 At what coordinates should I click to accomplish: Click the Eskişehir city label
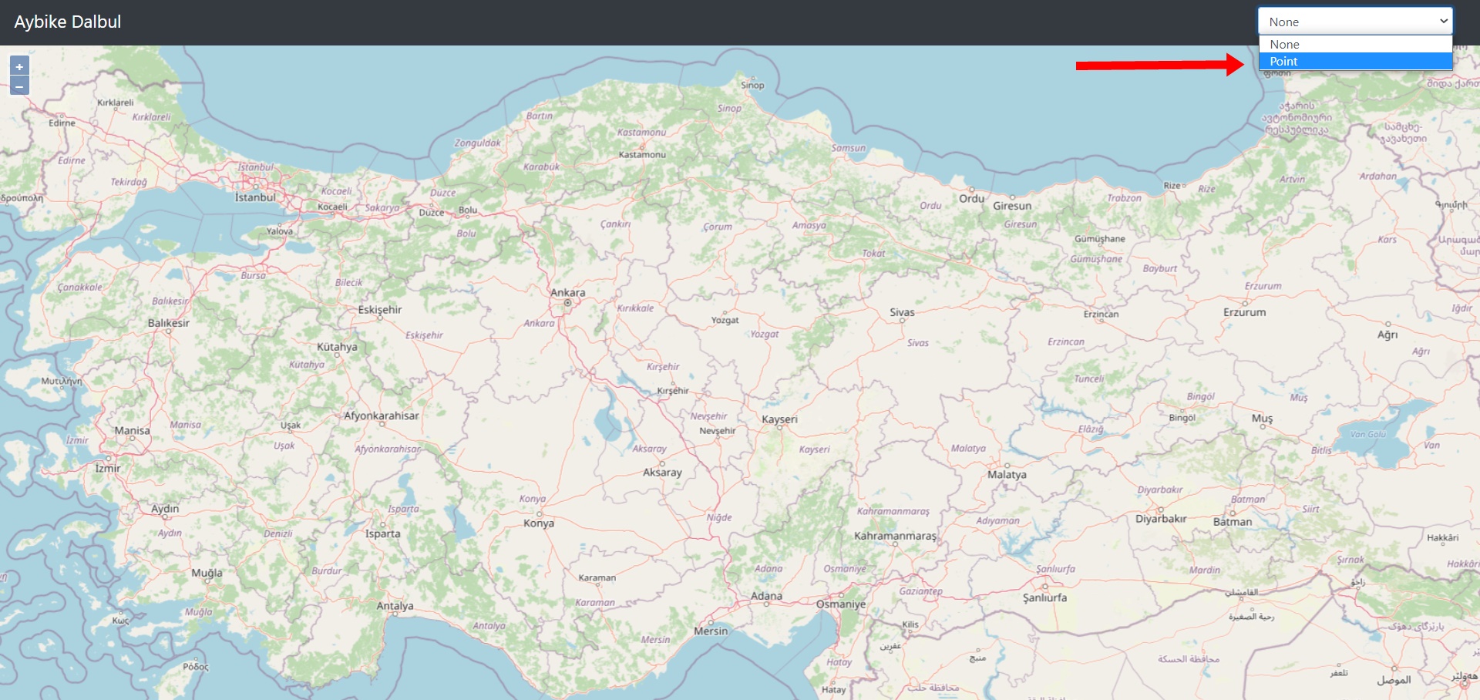(x=380, y=310)
